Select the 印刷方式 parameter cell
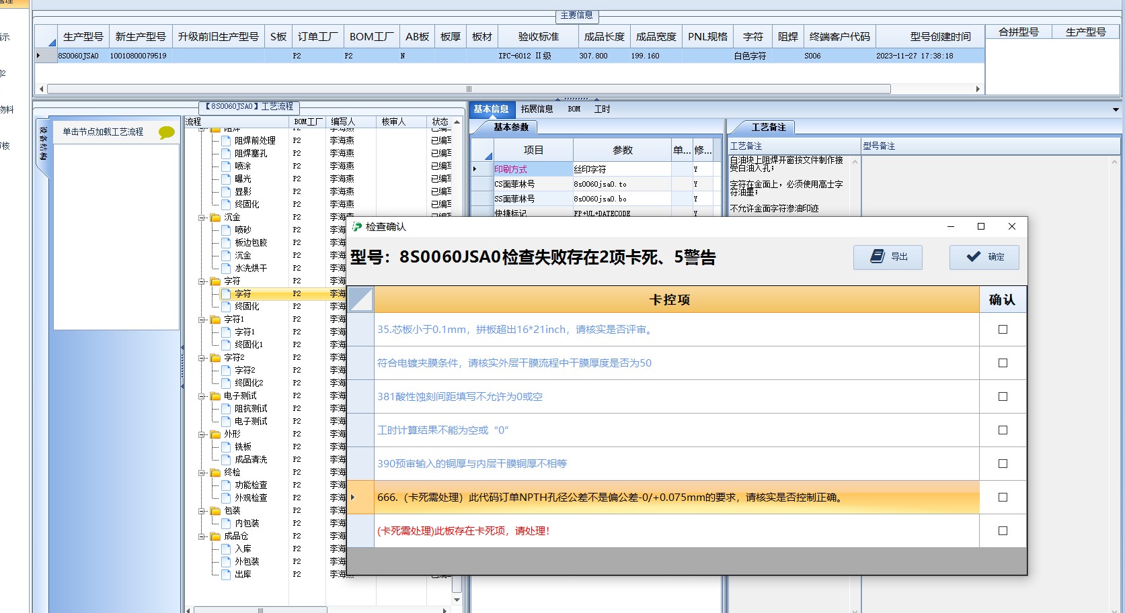Screen dimensions: 1125x613 pyautogui.click(x=533, y=169)
